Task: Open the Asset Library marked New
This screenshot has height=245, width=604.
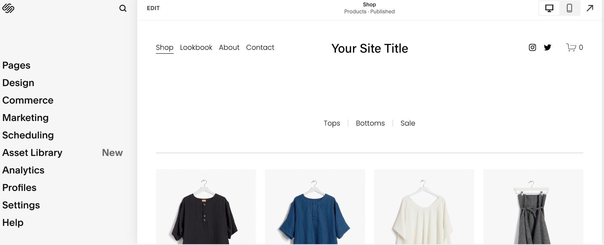Action: tap(32, 152)
